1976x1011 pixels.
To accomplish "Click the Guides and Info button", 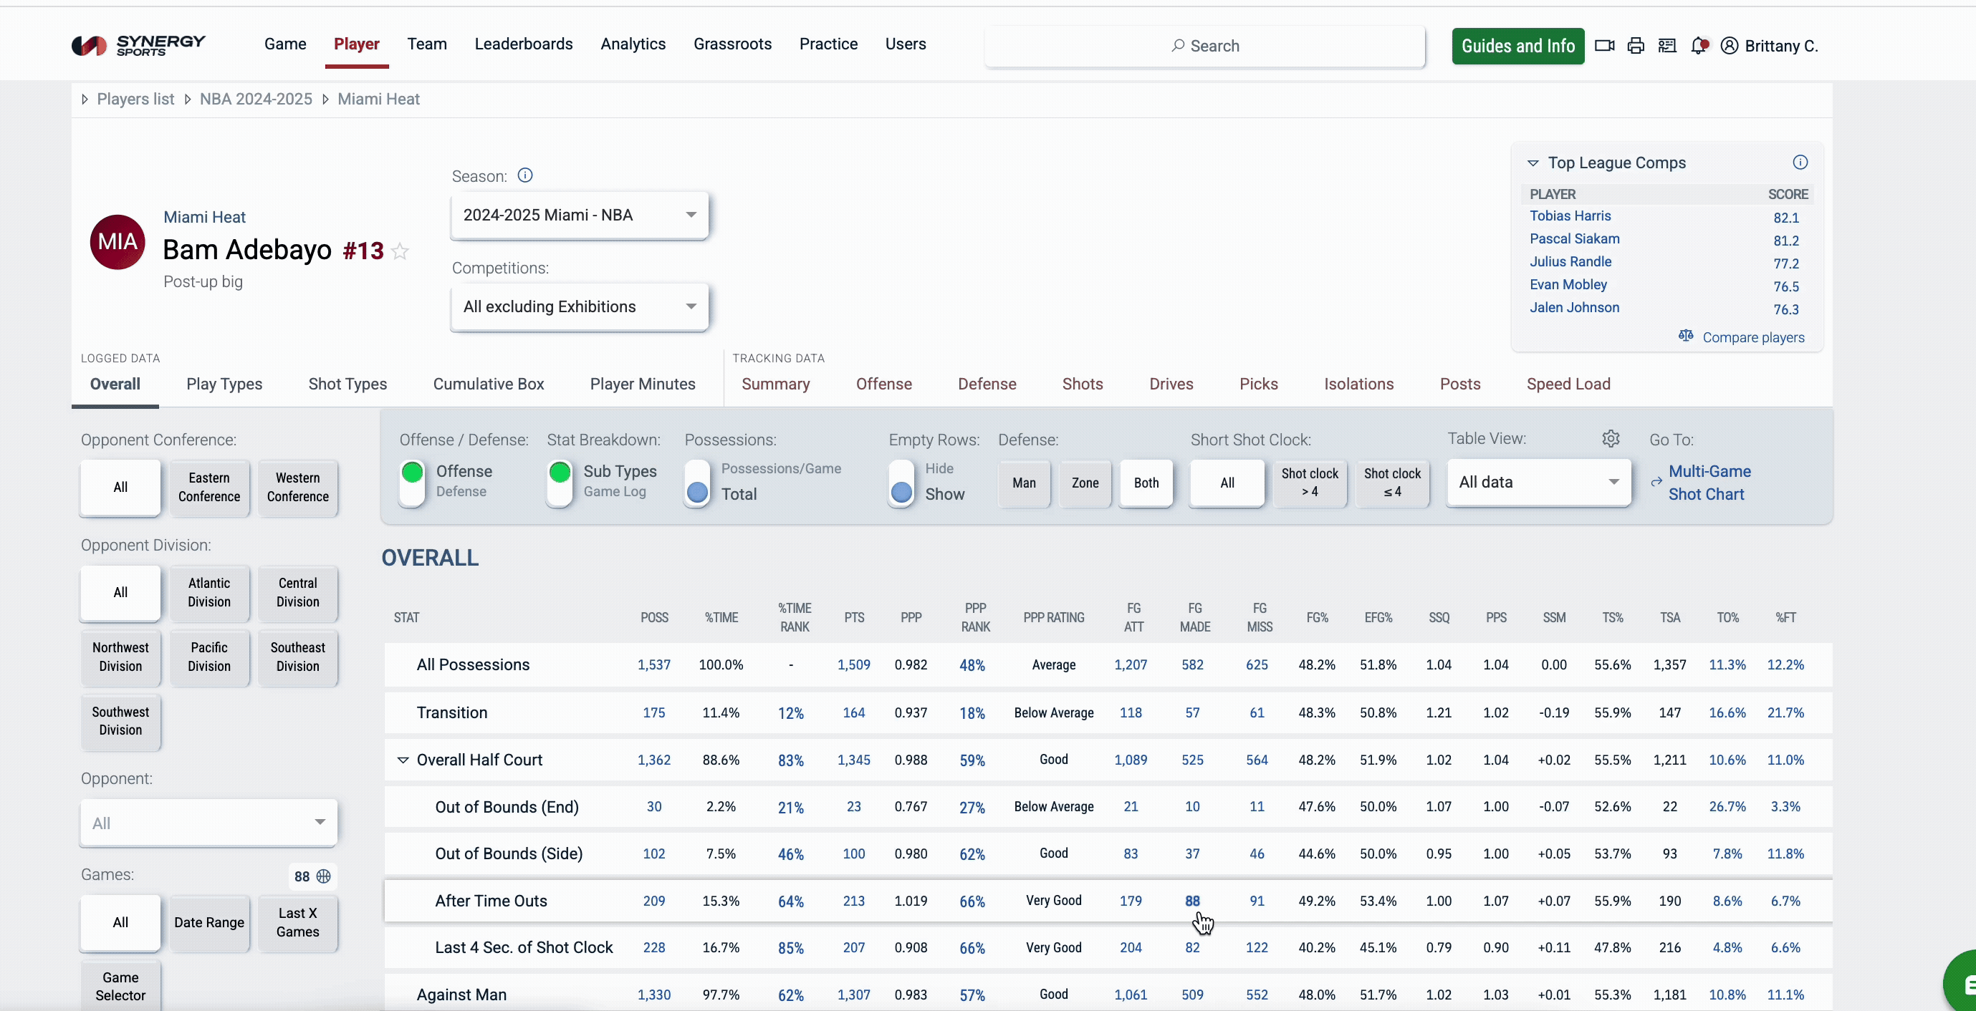I will pos(1517,46).
